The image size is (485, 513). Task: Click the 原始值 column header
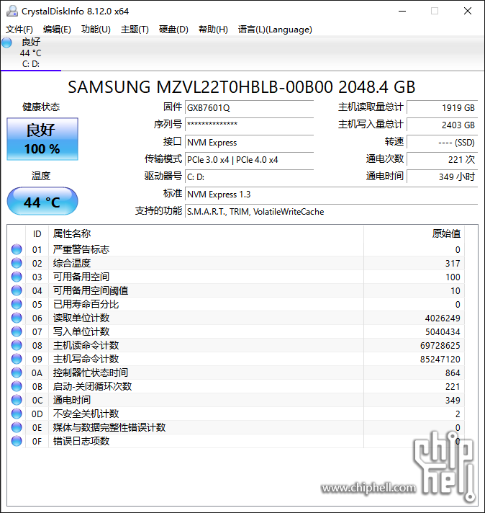click(x=414, y=233)
